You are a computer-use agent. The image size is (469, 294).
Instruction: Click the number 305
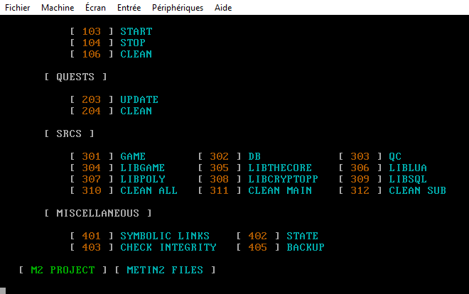point(220,168)
